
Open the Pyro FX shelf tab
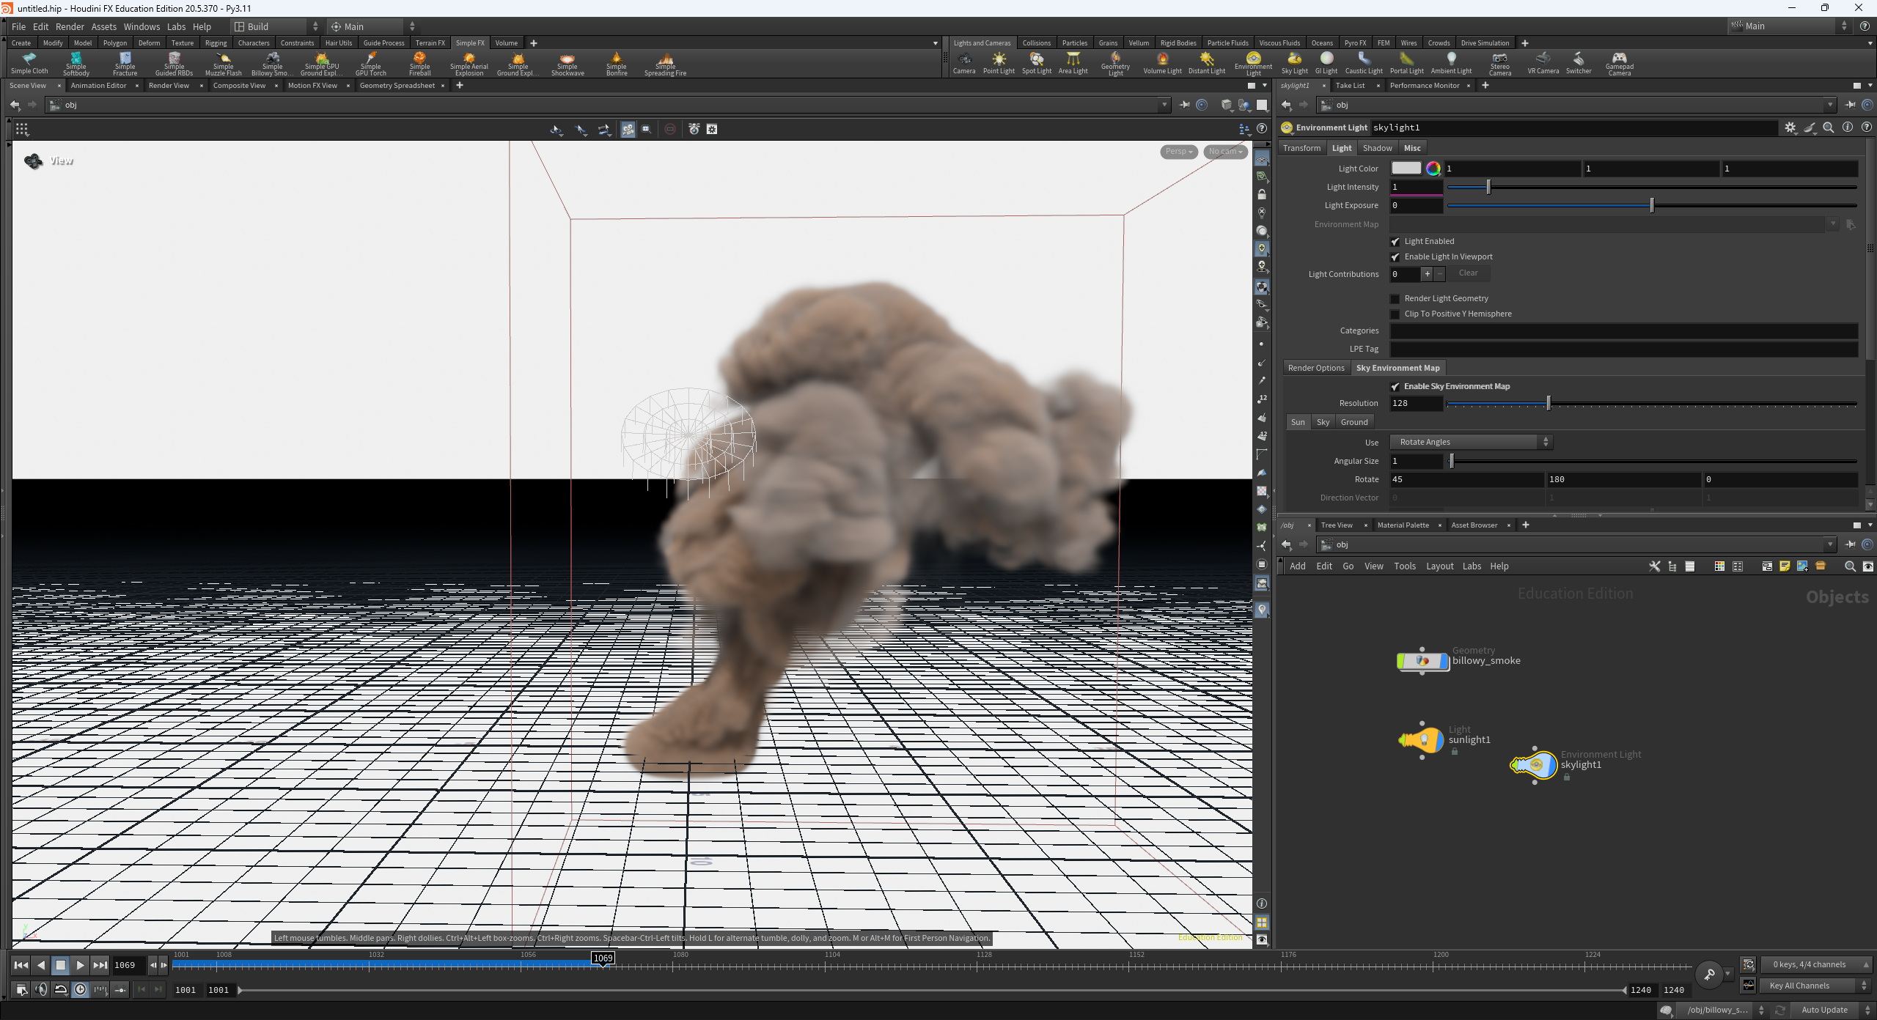pyautogui.click(x=1355, y=43)
